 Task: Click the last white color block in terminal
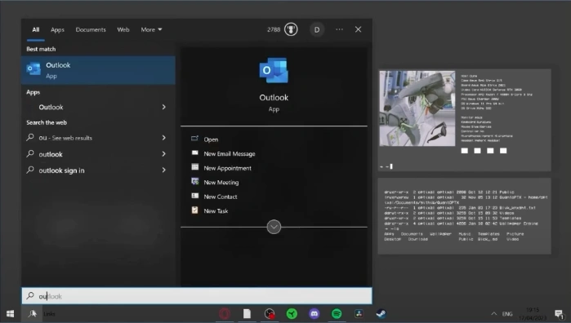(x=503, y=151)
